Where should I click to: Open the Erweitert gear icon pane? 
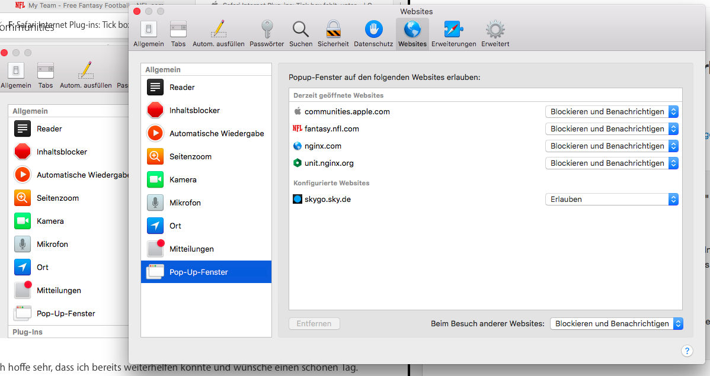tap(495, 33)
